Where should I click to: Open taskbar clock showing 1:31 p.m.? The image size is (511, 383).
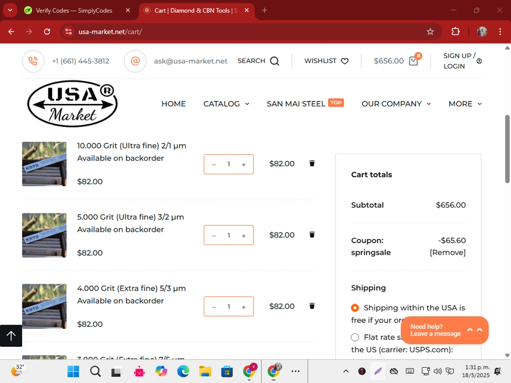[476, 371]
